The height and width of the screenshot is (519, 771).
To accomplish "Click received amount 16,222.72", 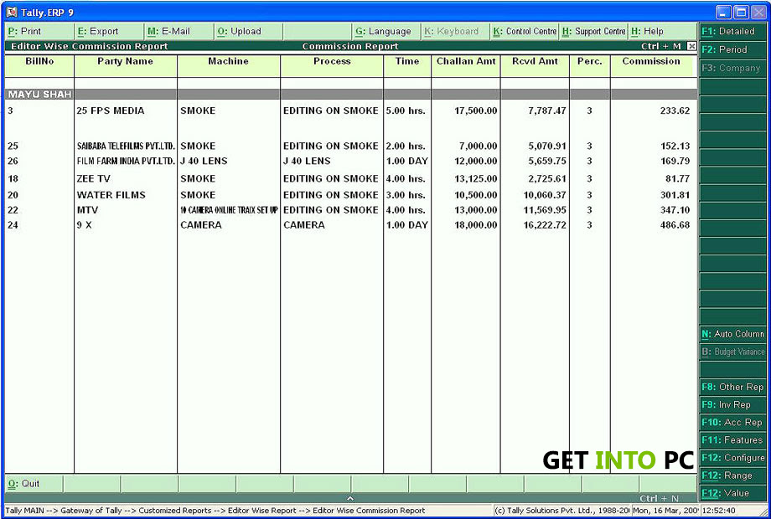I will pos(545,225).
